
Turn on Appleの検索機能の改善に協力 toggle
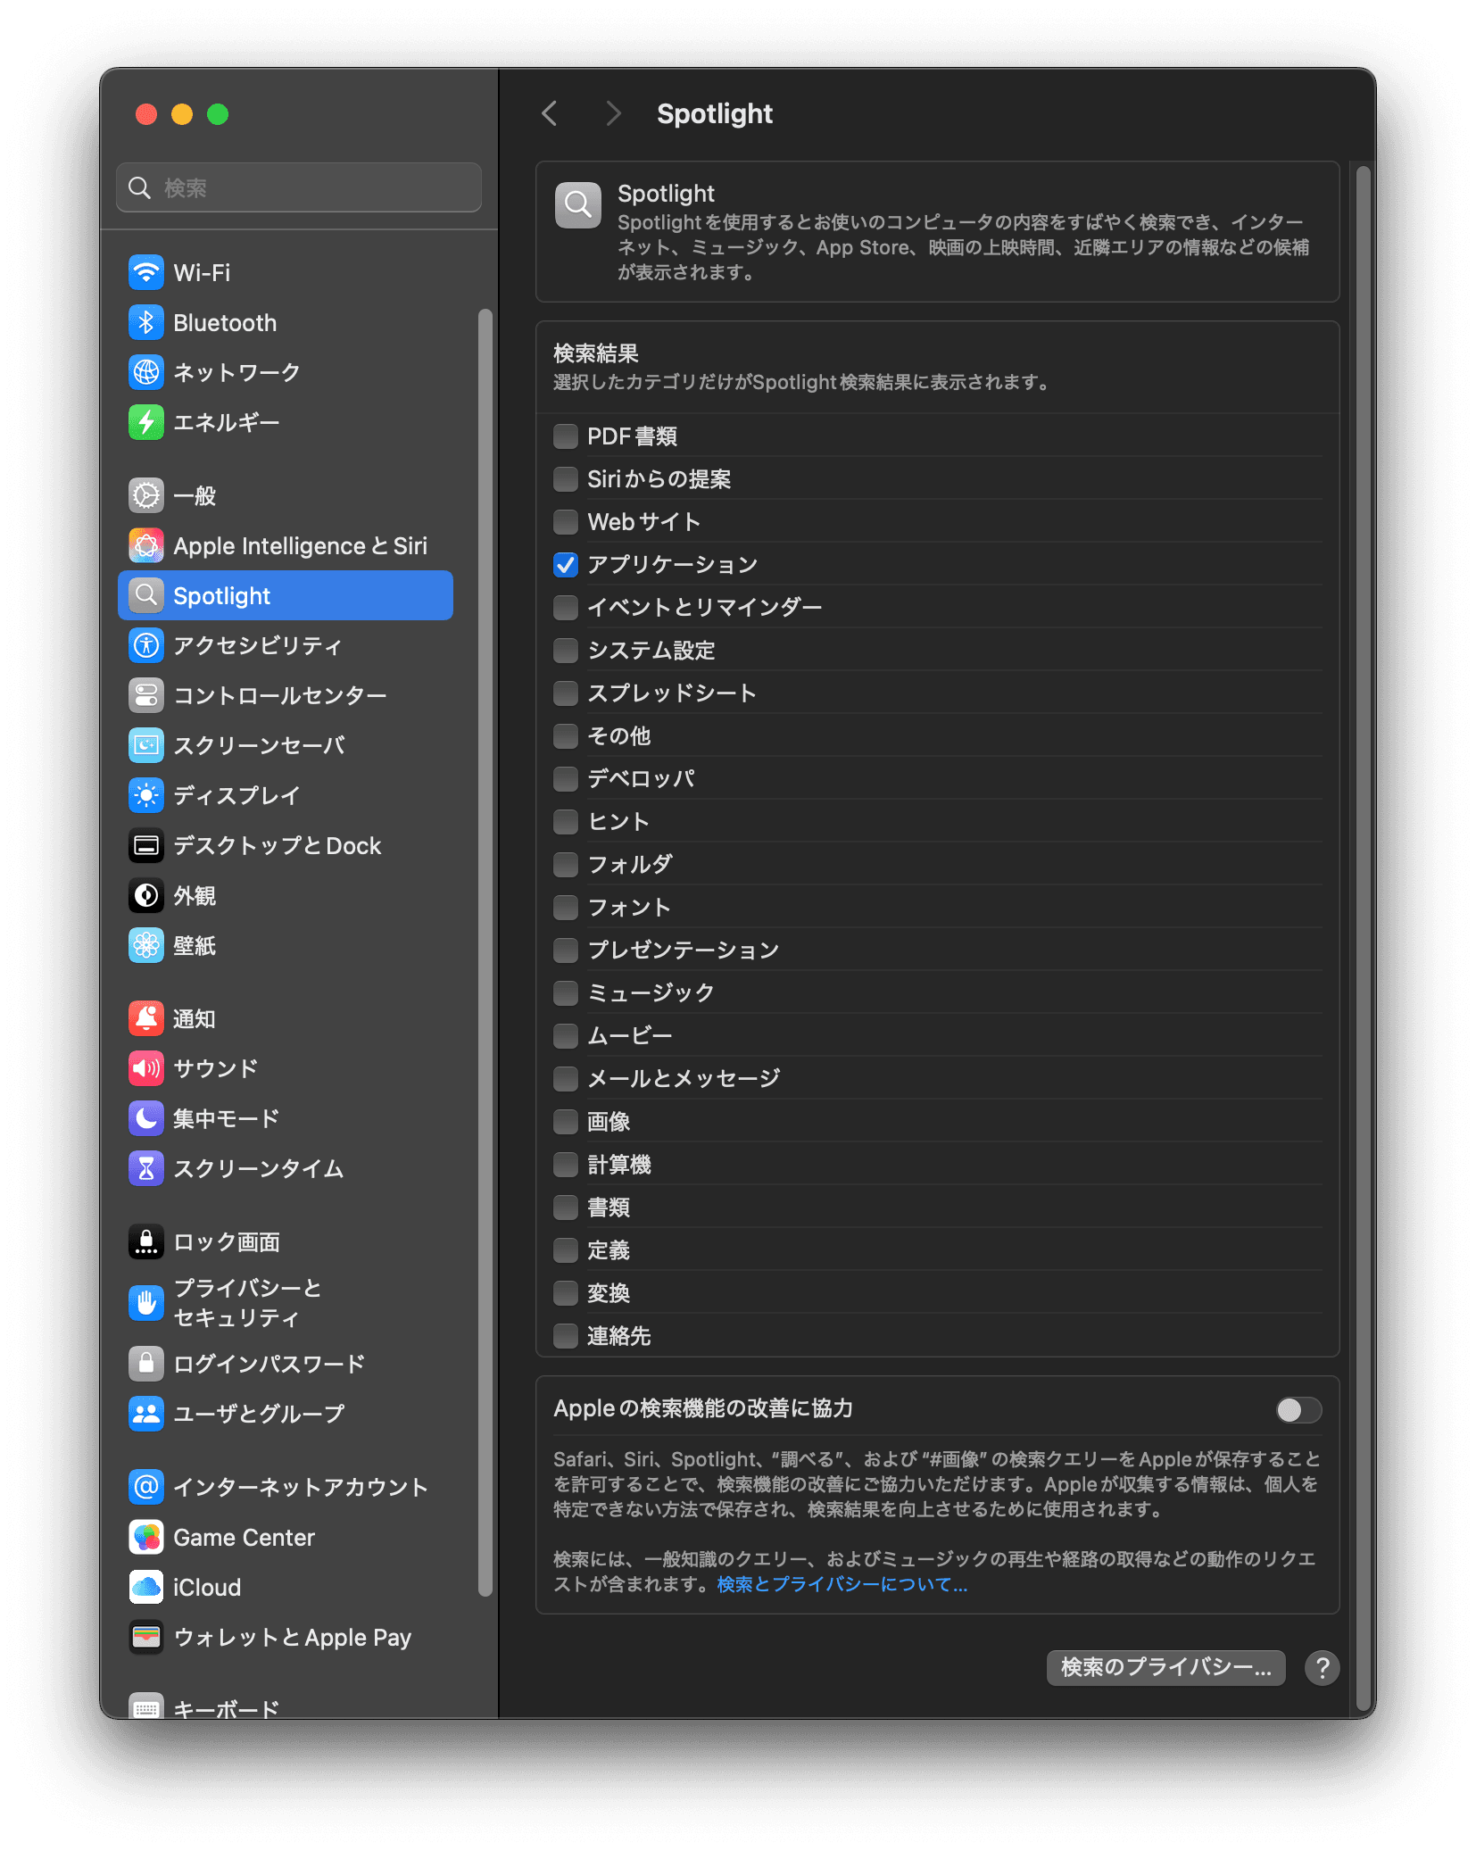(1298, 1410)
